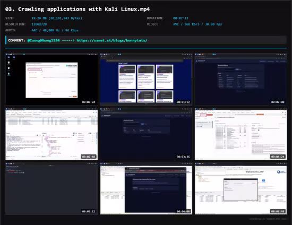Click the audio value AAC / 48,000 Hz
The image size is (292, 225).
55,30
